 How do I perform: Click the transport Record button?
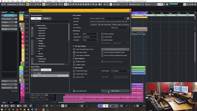pyautogui.click(x=116, y=106)
